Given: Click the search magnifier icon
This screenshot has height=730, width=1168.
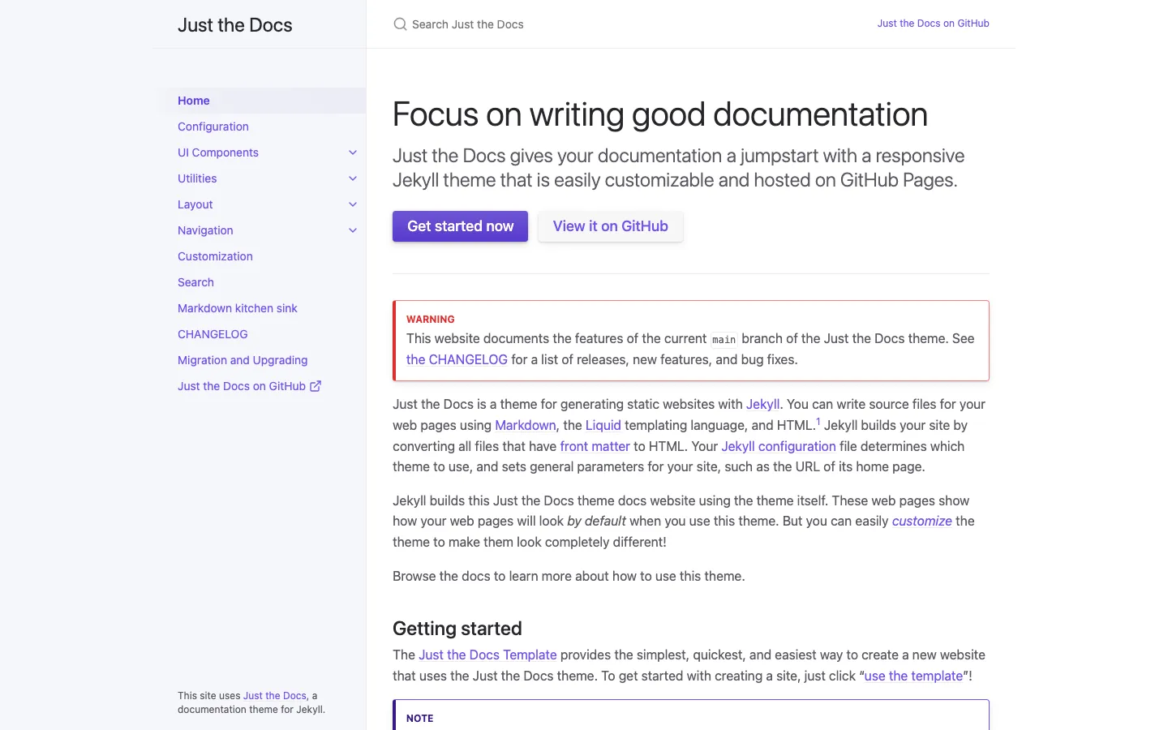Looking at the screenshot, I should (400, 24).
